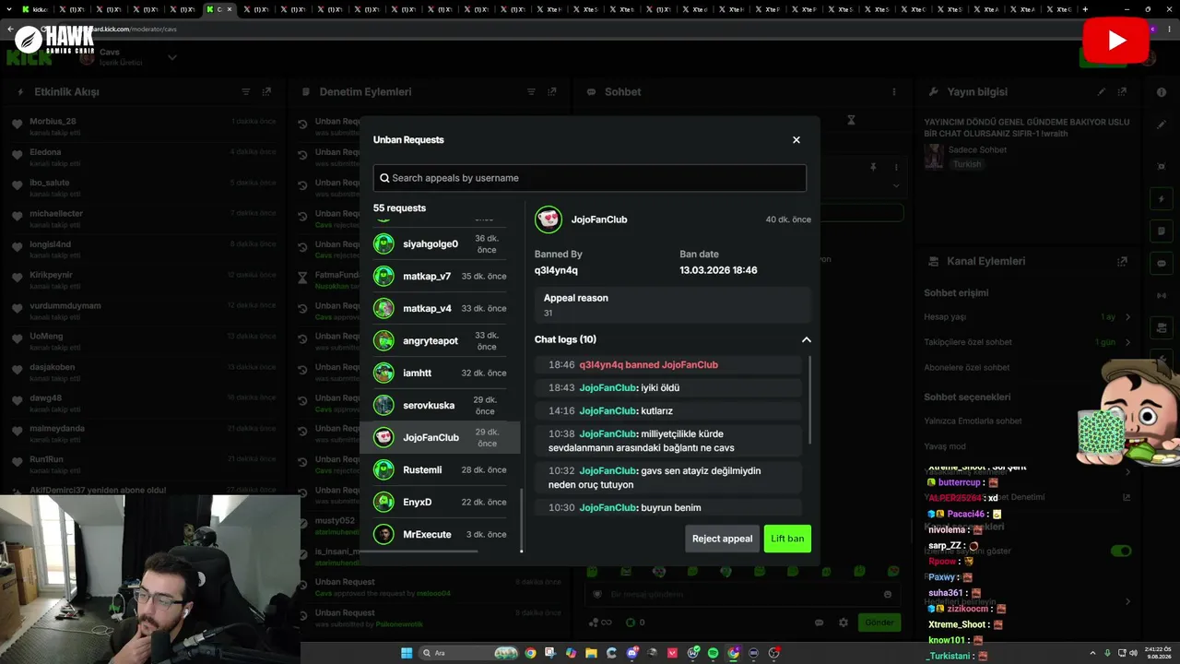The width and height of the screenshot is (1180, 664).
Task: Pop out the Yayın bilgisi panel
Action: [1122, 92]
